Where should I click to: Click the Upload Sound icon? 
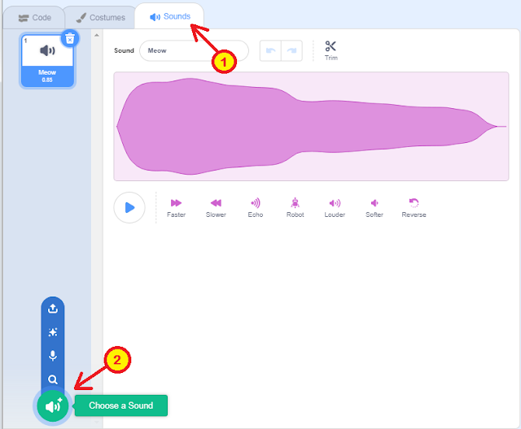(52, 309)
